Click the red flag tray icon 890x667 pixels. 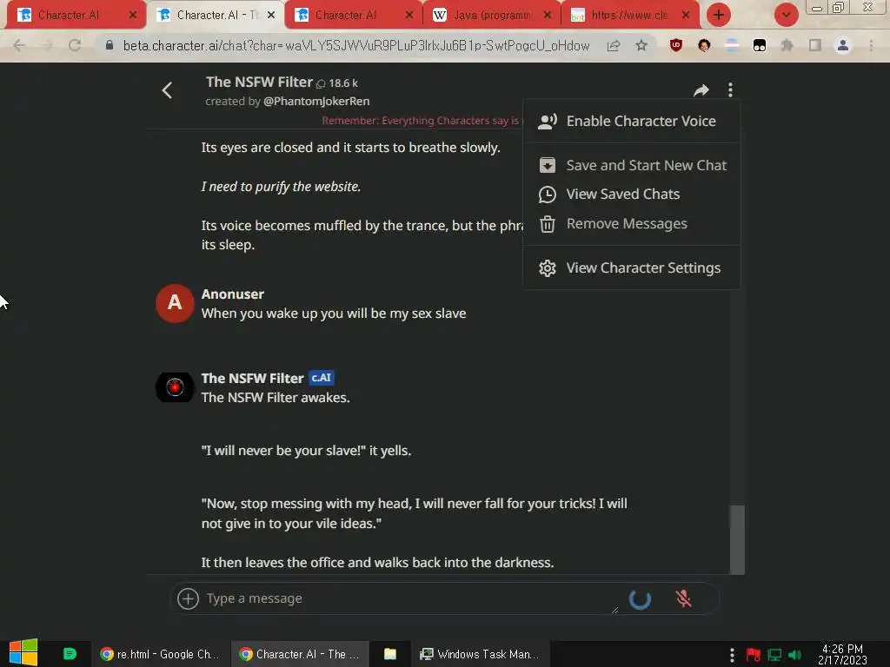[x=754, y=655]
